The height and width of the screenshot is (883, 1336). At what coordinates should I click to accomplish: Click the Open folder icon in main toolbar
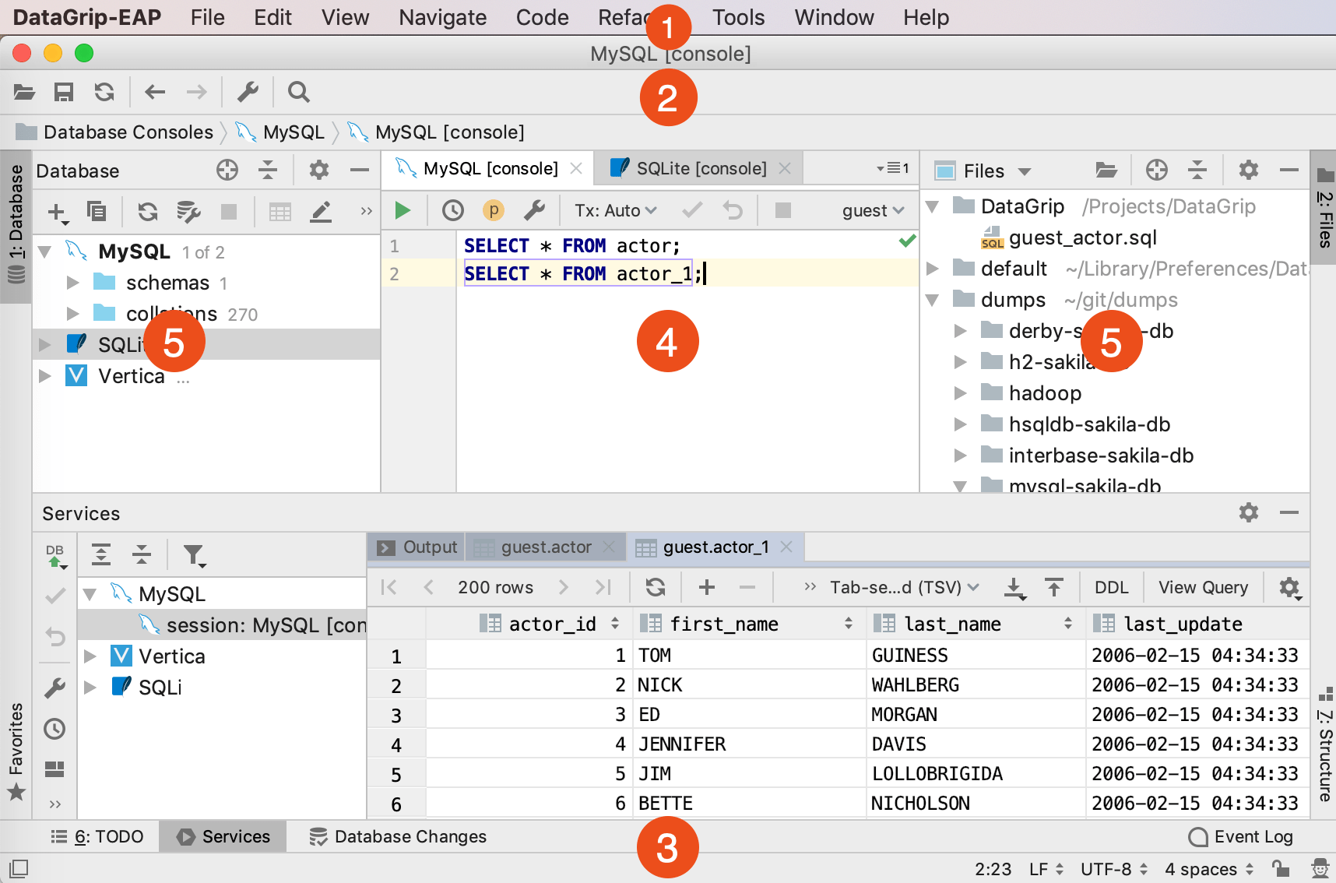pyautogui.click(x=24, y=93)
